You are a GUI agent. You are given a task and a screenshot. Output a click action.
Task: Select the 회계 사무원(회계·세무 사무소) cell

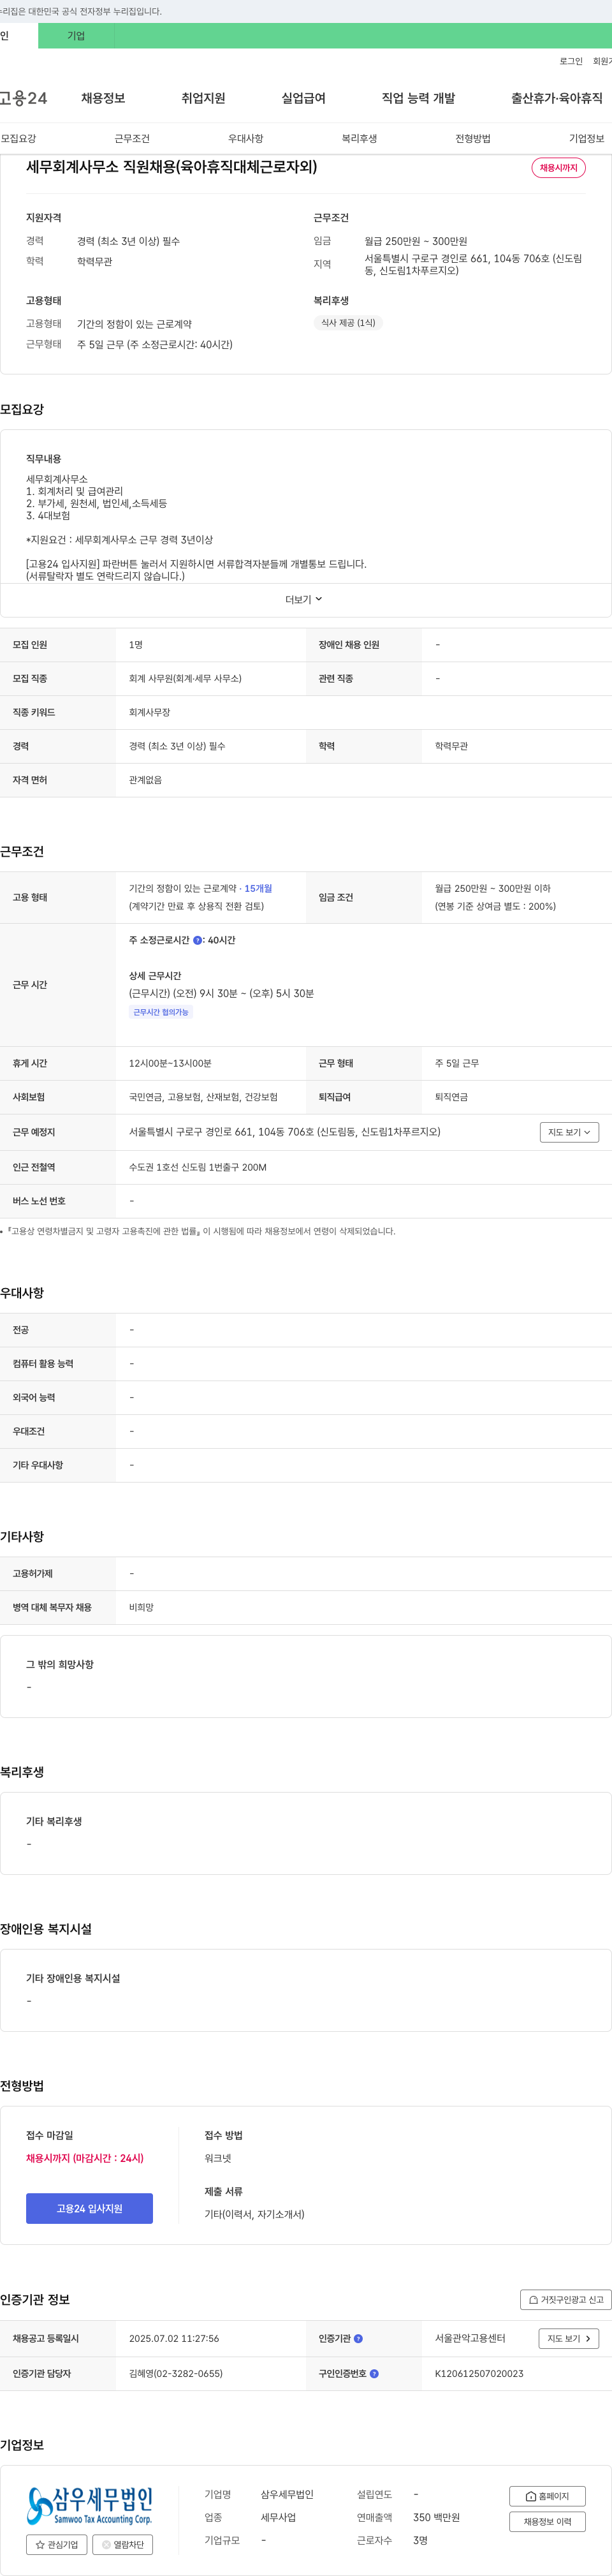[185, 678]
